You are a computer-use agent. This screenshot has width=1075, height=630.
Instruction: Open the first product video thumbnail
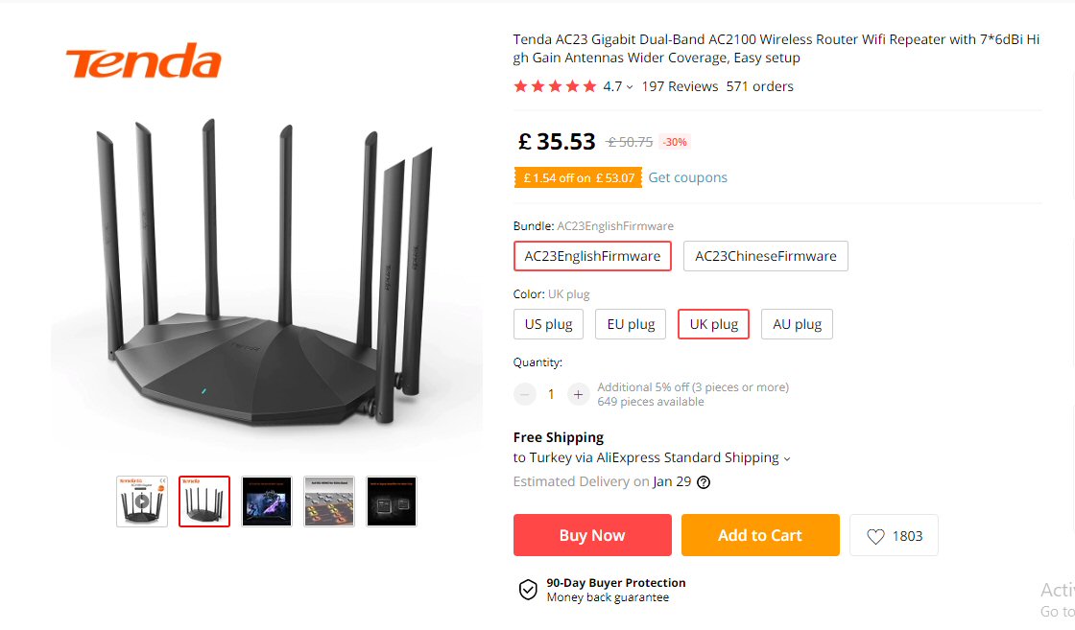click(x=142, y=502)
